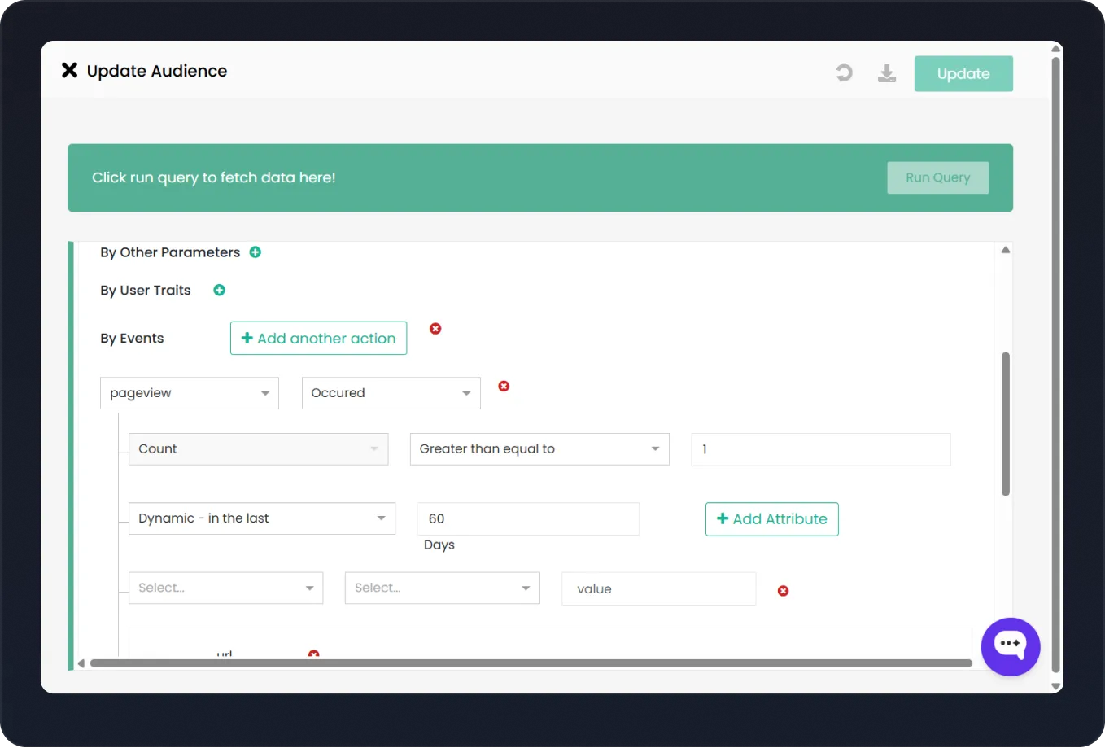Click the By Events label
The image size is (1105, 748).
(132, 339)
